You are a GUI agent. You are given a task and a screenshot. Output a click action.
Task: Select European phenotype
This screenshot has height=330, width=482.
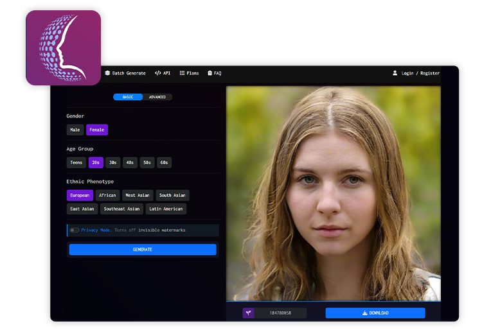[80, 195]
